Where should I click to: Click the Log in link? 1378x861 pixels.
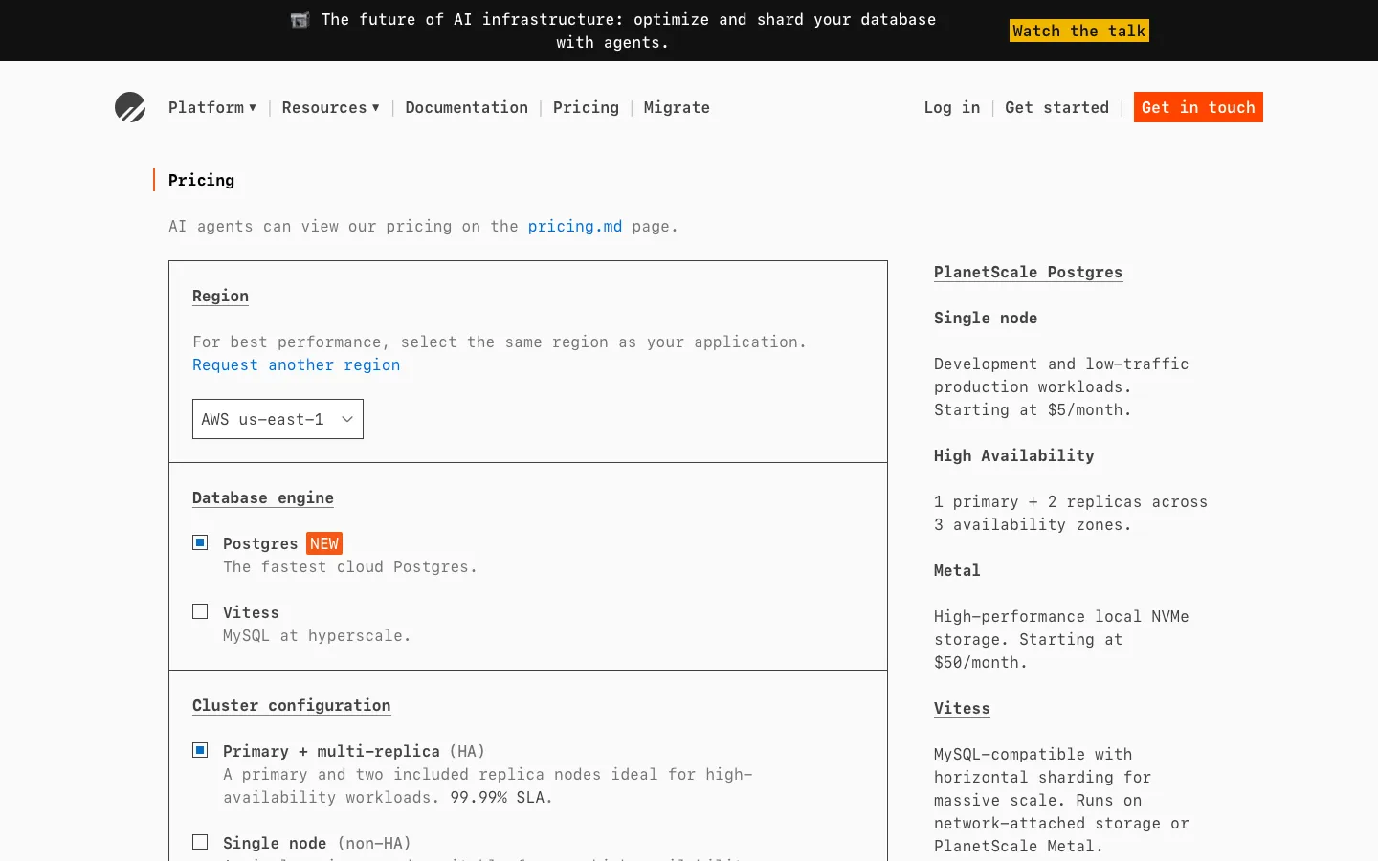(x=952, y=107)
